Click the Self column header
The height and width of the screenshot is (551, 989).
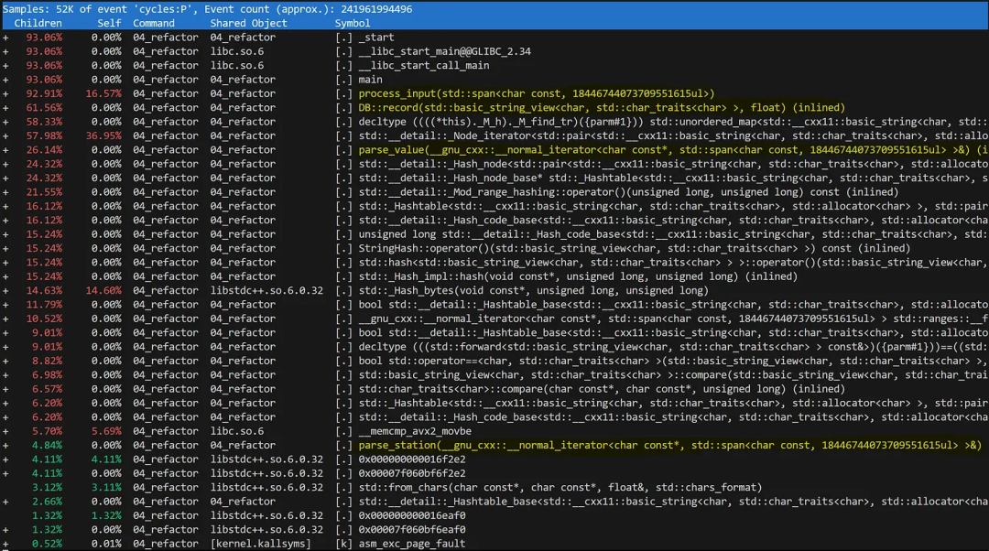[x=109, y=23]
